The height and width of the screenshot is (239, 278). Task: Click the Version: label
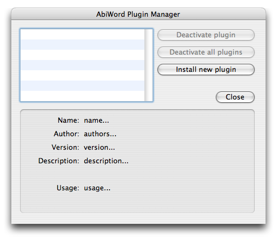point(65,148)
